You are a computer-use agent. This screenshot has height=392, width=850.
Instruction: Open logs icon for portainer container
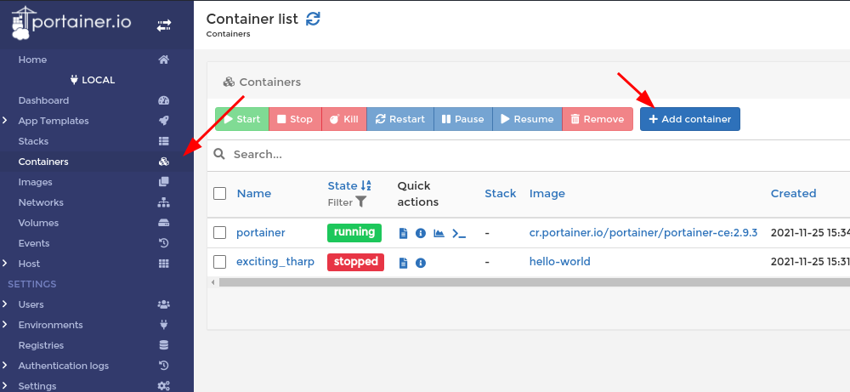coord(403,233)
